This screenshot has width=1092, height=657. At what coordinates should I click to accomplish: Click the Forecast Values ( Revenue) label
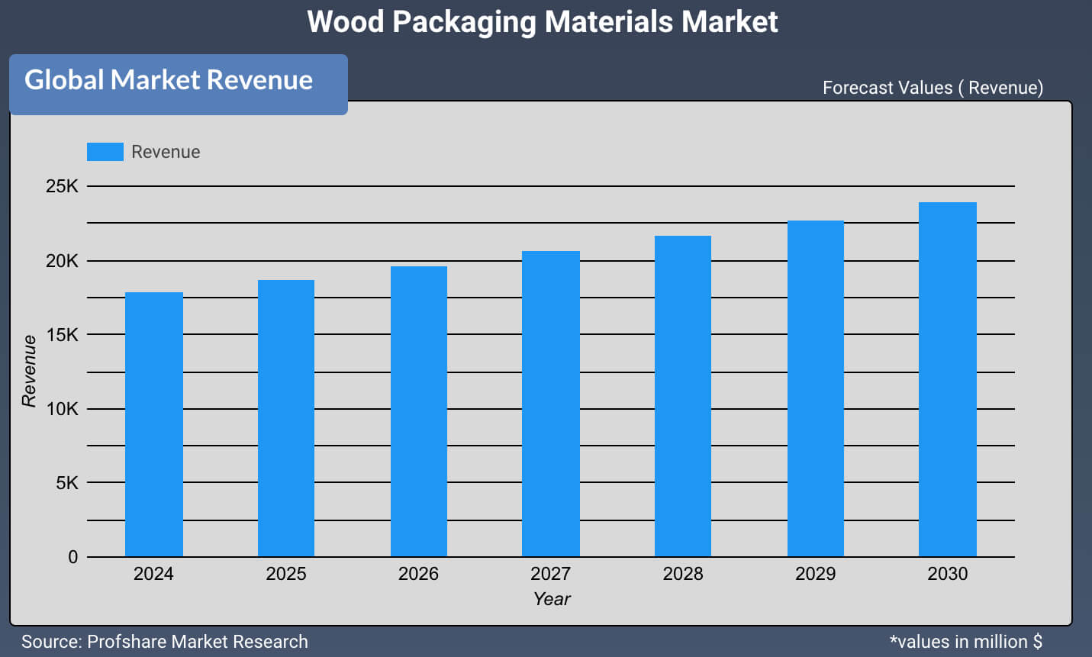coord(933,88)
